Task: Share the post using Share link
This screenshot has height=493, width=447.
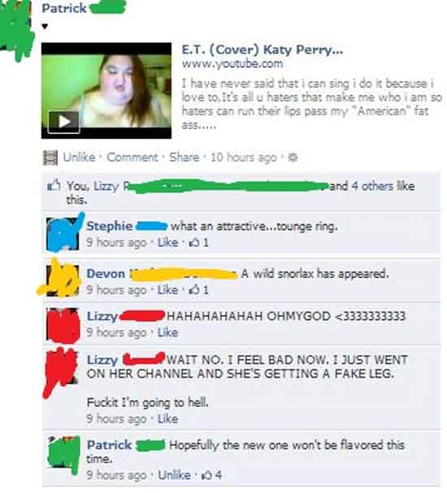Action: (x=184, y=158)
